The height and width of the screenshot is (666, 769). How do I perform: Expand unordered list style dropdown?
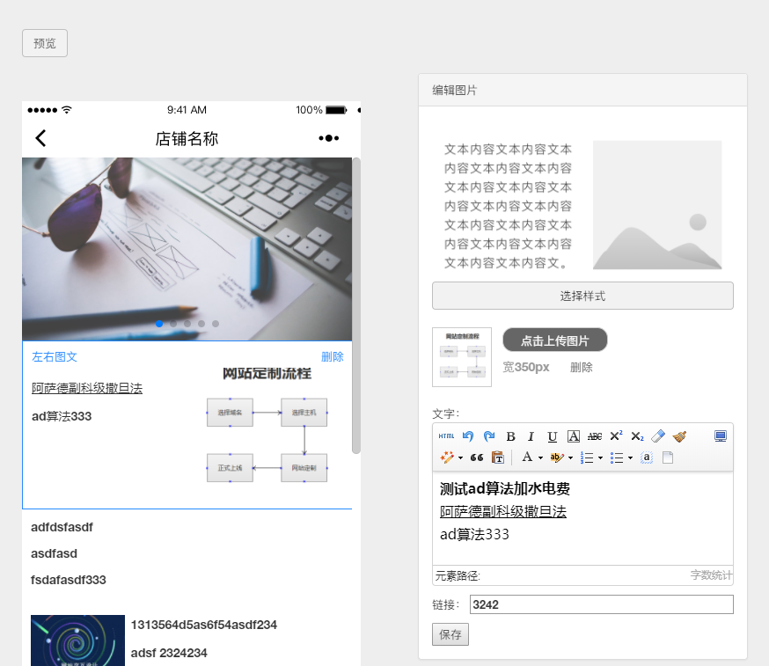[x=630, y=458]
